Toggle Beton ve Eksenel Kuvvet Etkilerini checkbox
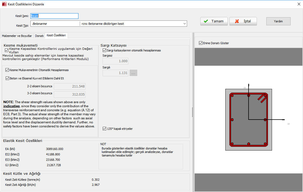 [7, 78]
